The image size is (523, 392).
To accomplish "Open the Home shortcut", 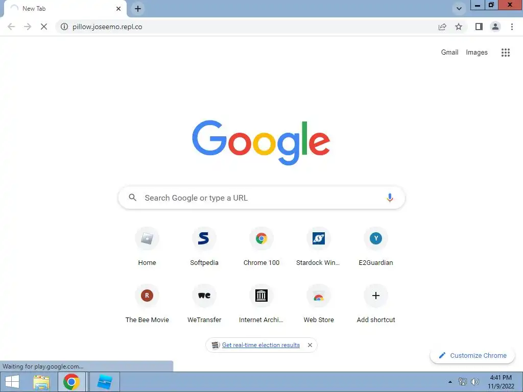I will point(147,247).
